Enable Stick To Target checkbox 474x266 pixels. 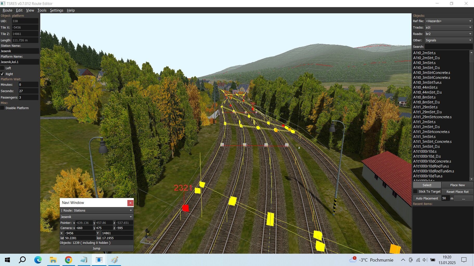(415, 191)
